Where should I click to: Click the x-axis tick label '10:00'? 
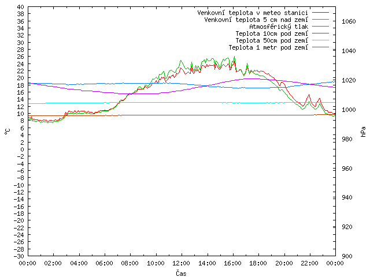pyautogui.click(x=156, y=263)
